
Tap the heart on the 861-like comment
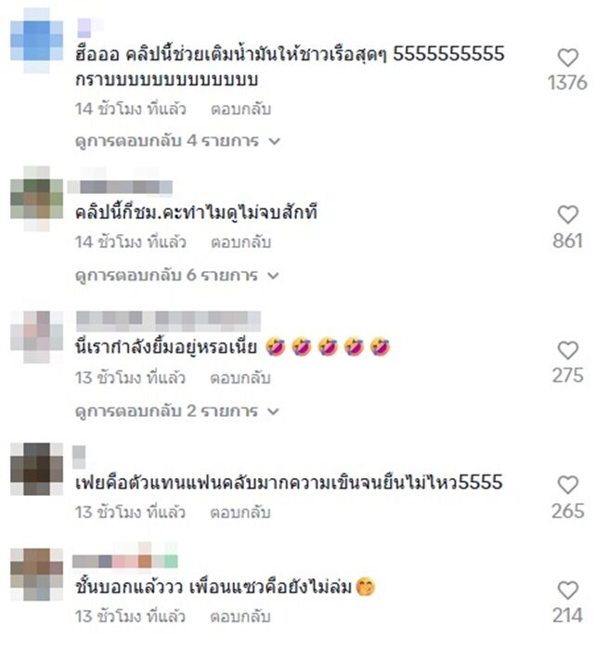(567, 214)
